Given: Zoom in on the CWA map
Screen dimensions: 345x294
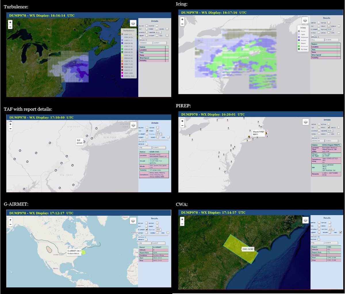Looking at the screenshot, I should (182, 219).
